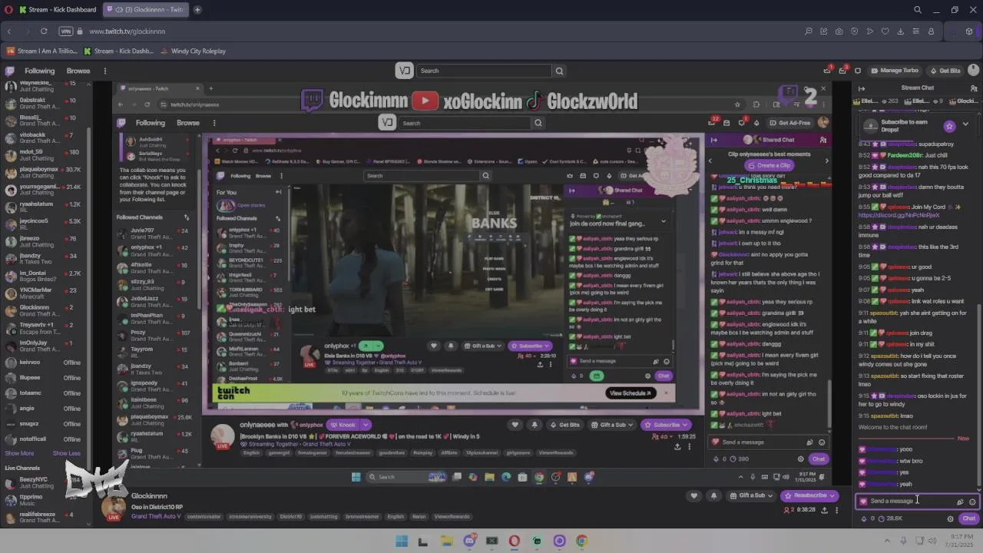Viewport: 983px width, 553px height.
Task: Open the three-dot stream options under Resubscribe
Action: 836,510
